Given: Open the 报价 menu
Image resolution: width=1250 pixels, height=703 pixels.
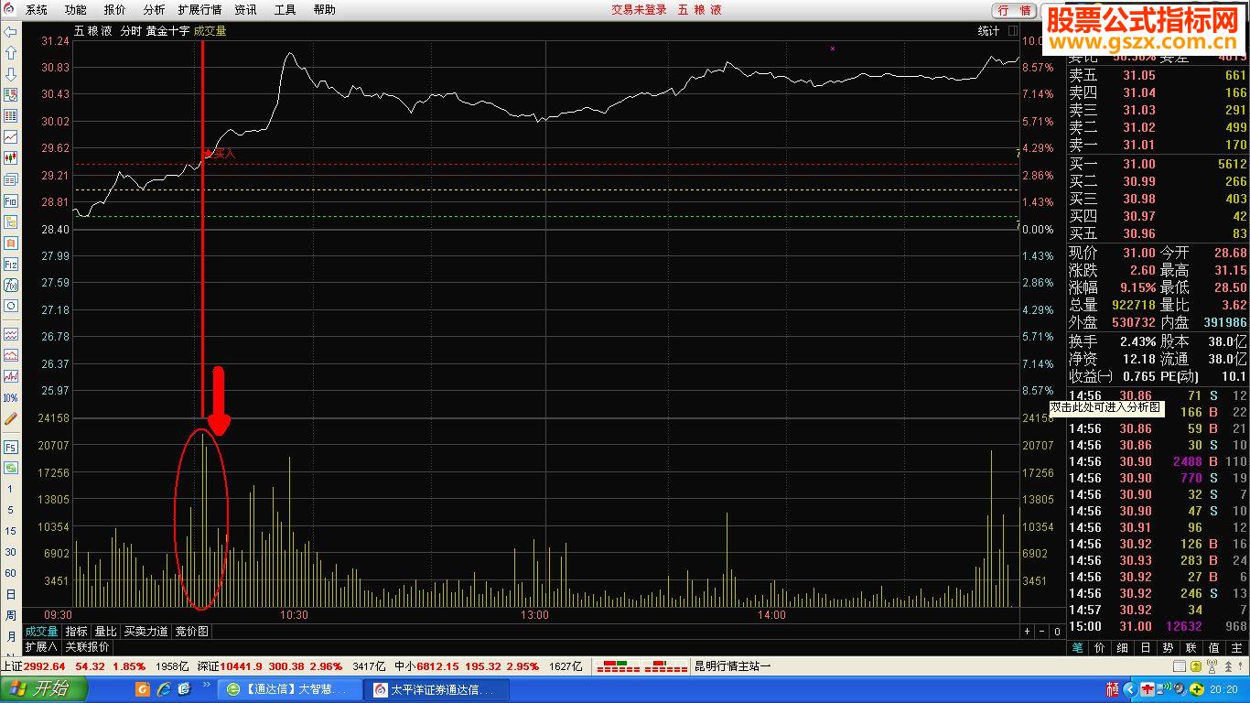Looking at the screenshot, I should pos(115,10).
